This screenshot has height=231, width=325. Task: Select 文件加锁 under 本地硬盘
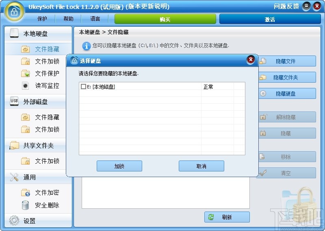[x=47, y=61]
